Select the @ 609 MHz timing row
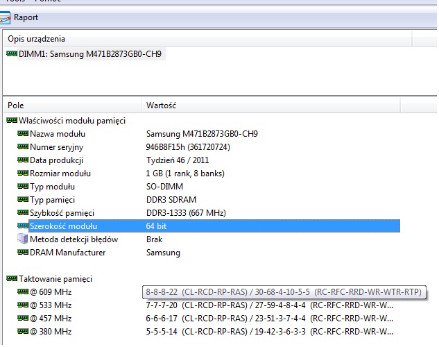This screenshot has height=347, width=439. (x=51, y=292)
